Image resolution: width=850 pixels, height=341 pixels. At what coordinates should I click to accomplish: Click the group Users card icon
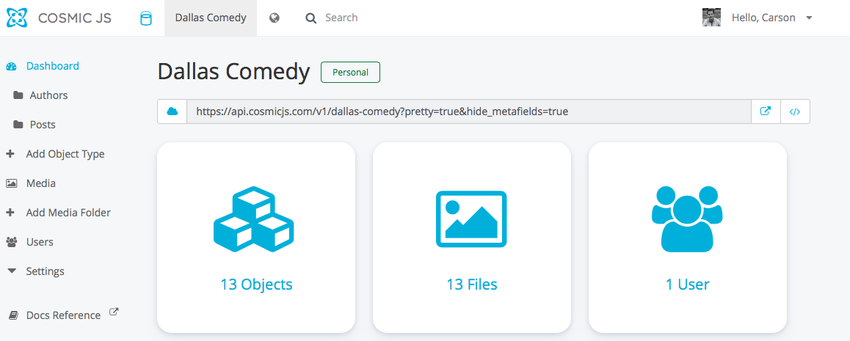pyautogui.click(x=687, y=219)
